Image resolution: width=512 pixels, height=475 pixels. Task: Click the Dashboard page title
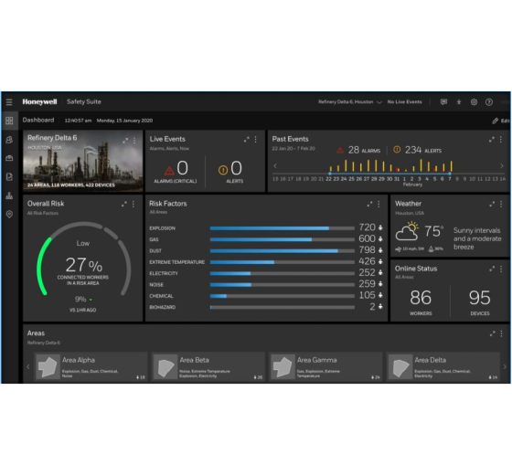pyautogui.click(x=38, y=120)
